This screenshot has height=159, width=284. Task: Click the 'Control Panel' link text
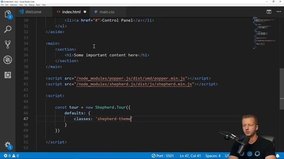coord(118,20)
